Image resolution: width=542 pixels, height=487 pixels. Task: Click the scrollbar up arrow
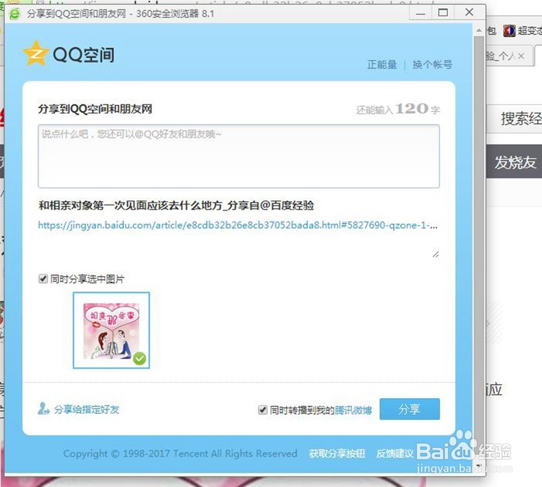479,30
